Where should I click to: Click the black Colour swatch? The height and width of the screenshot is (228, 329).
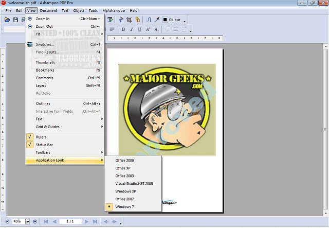(x=165, y=20)
